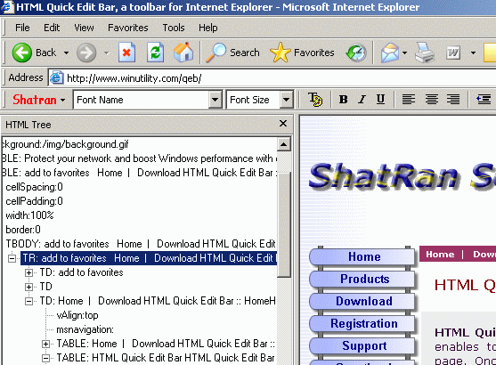Close the HTML Tree panel
The image size is (496, 365).
283,124
